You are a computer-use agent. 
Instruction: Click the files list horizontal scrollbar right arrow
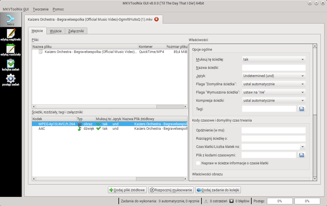(185, 107)
